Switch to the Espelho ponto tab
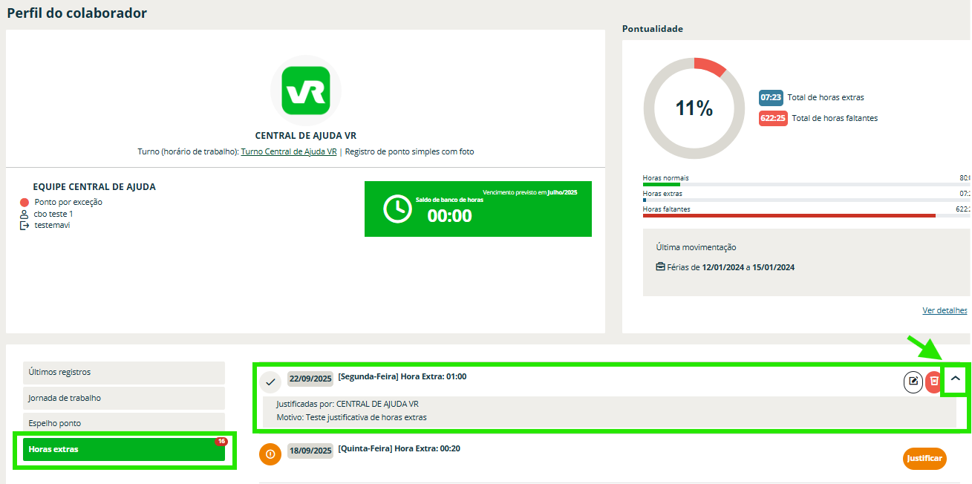This screenshot has height=484, width=972. pyautogui.click(x=123, y=423)
